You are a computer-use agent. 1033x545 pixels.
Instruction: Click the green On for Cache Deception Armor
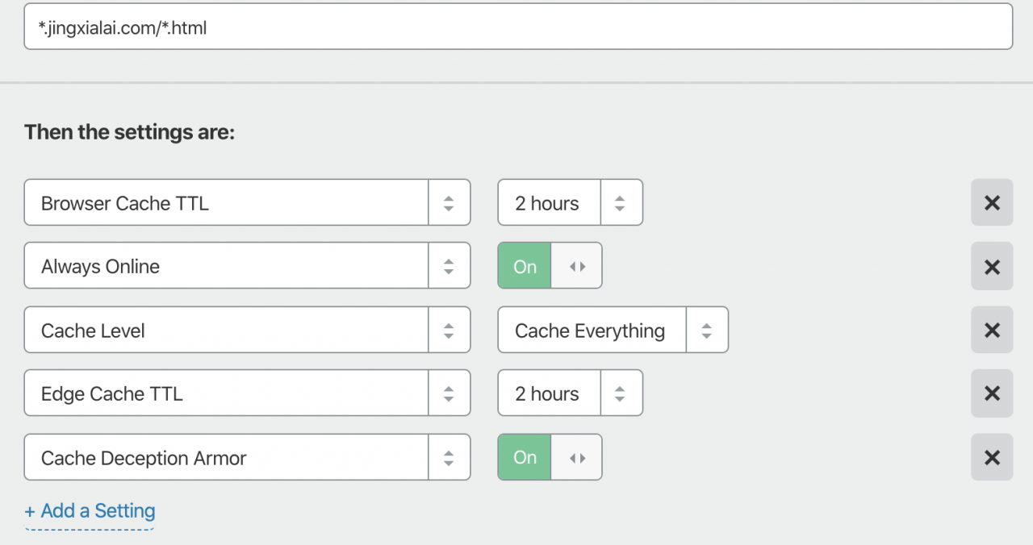click(525, 457)
